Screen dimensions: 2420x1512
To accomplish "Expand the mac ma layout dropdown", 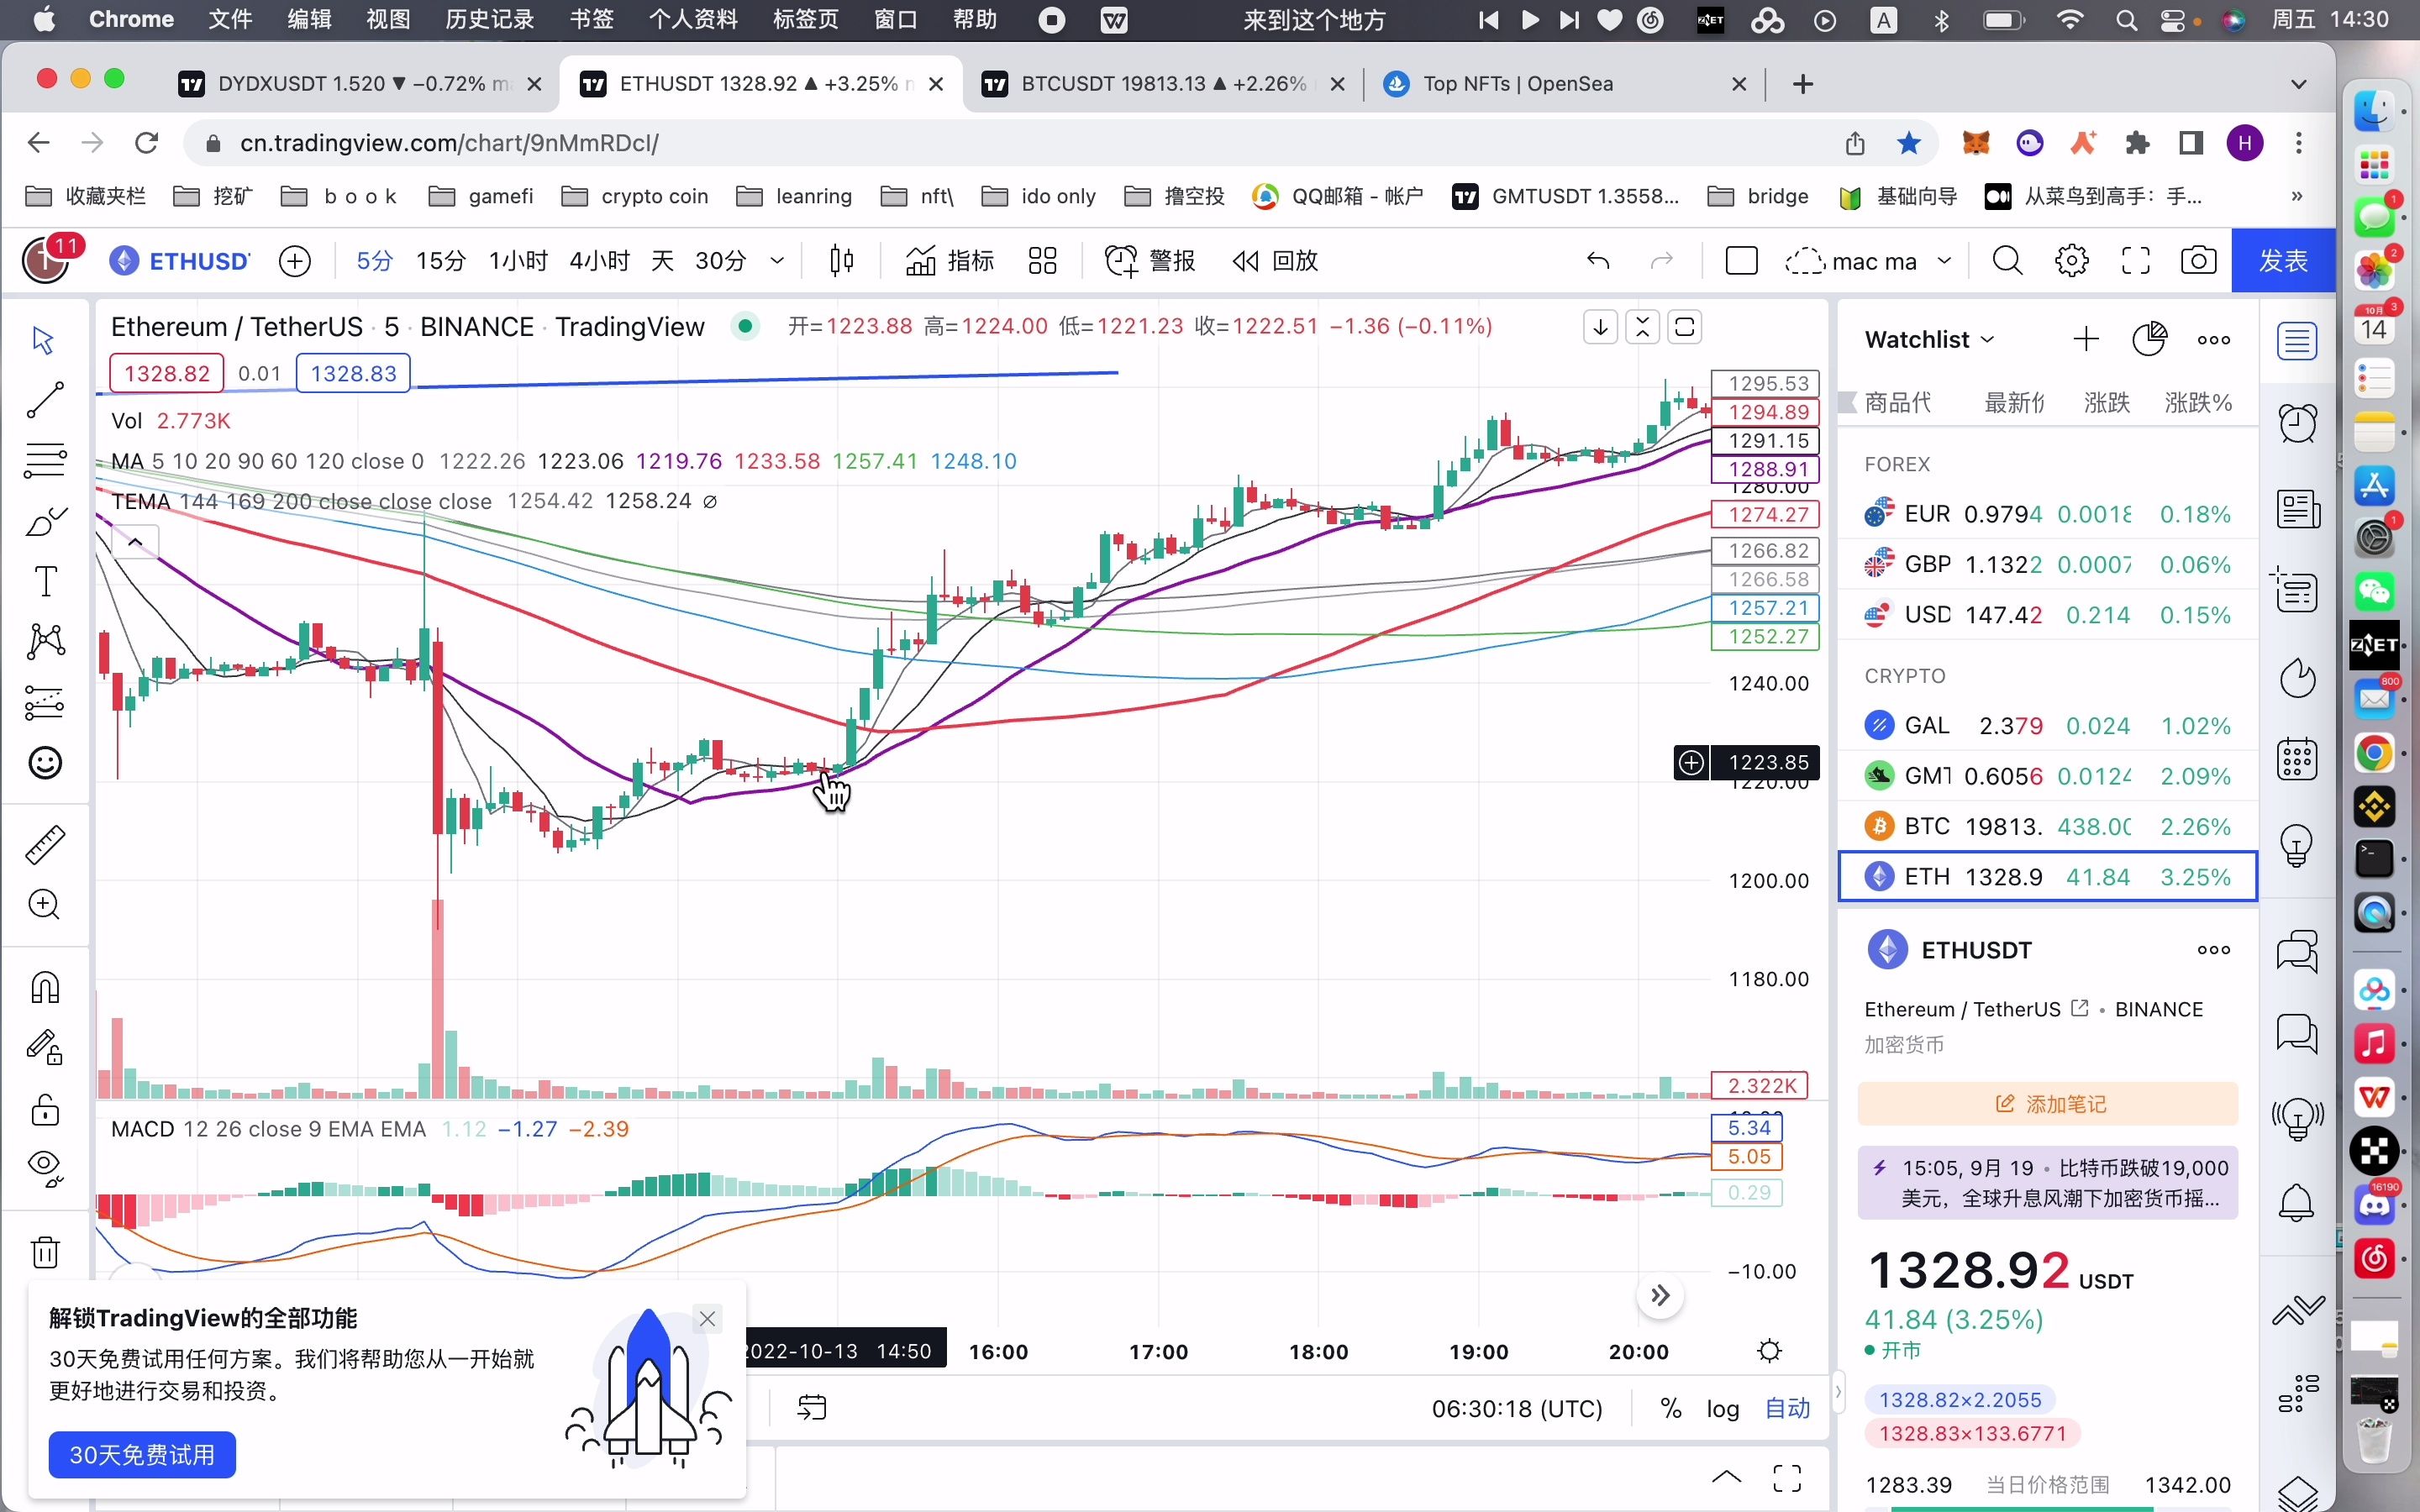I will [x=1944, y=261].
